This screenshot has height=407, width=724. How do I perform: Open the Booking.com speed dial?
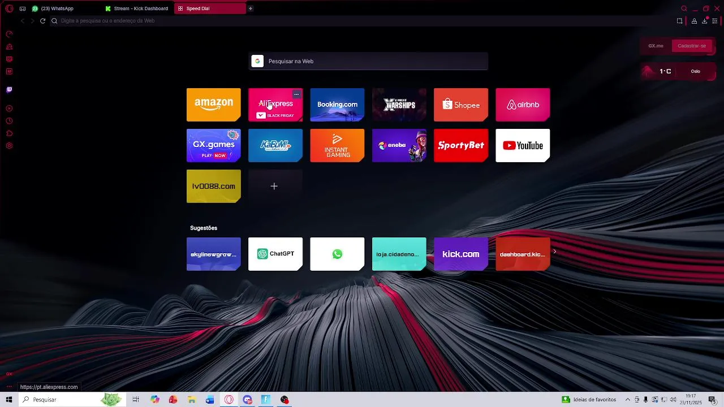(x=337, y=105)
